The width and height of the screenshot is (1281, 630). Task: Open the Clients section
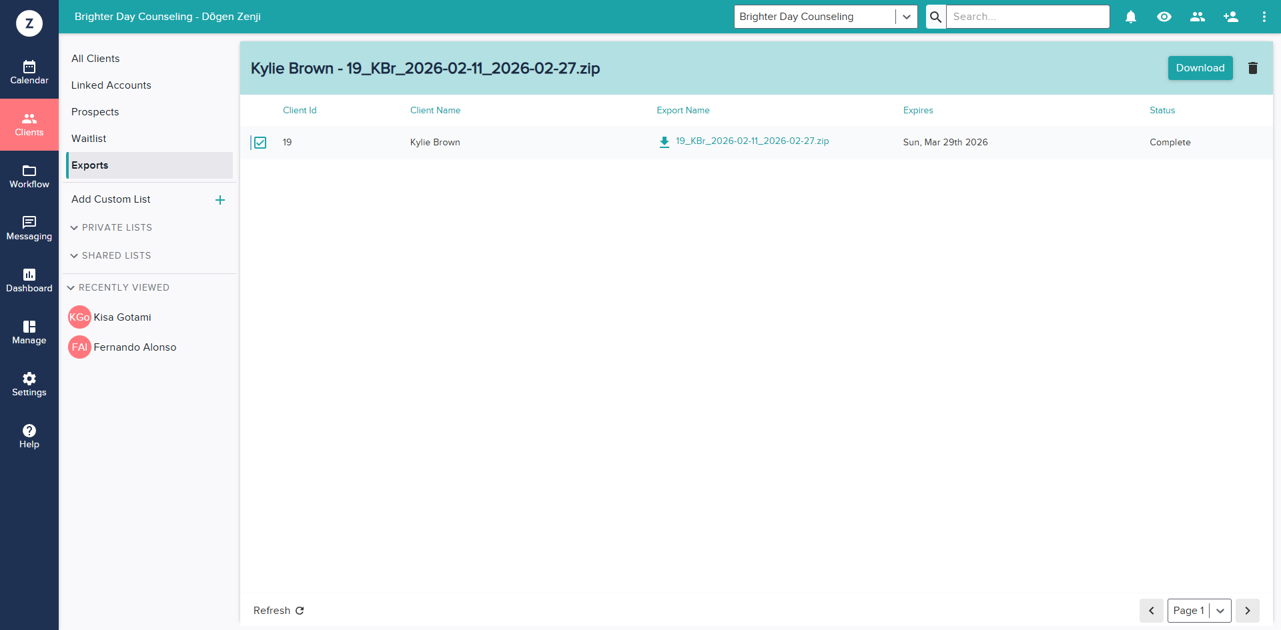click(x=29, y=125)
